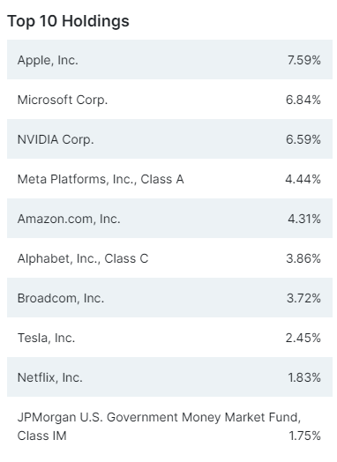This screenshot has width=337, height=462.
Task: Select Meta Platforms, Inc., Class A
Action: click(x=101, y=179)
